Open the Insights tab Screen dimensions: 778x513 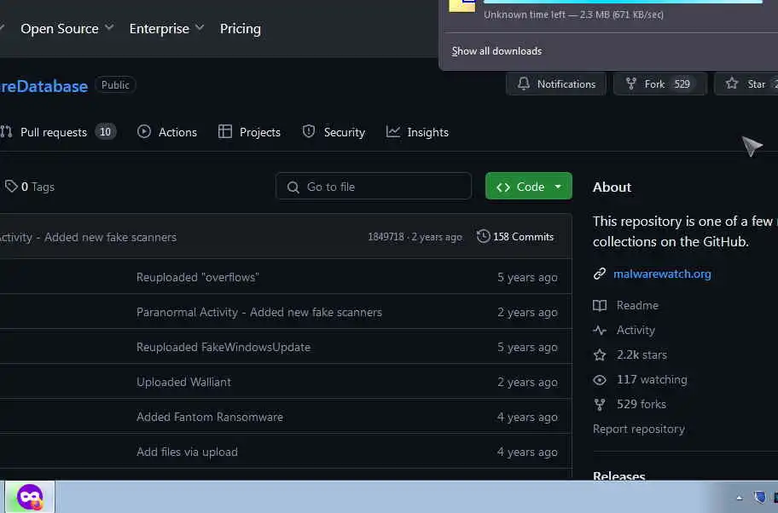(x=417, y=132)
